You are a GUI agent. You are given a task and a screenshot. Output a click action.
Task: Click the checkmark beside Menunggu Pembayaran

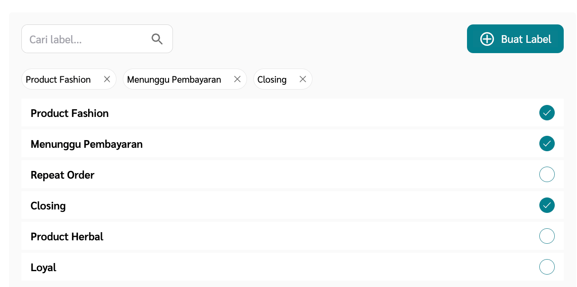click(547, 143)
